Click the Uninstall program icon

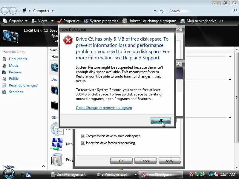125,21
